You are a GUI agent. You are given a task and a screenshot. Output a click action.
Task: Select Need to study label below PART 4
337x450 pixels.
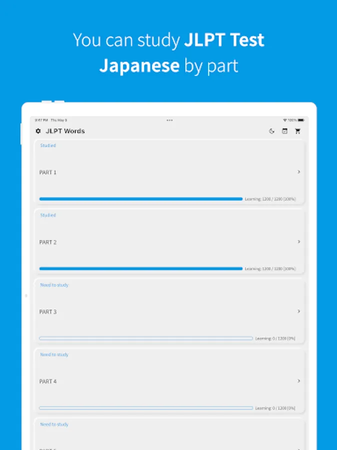point(54,424)
